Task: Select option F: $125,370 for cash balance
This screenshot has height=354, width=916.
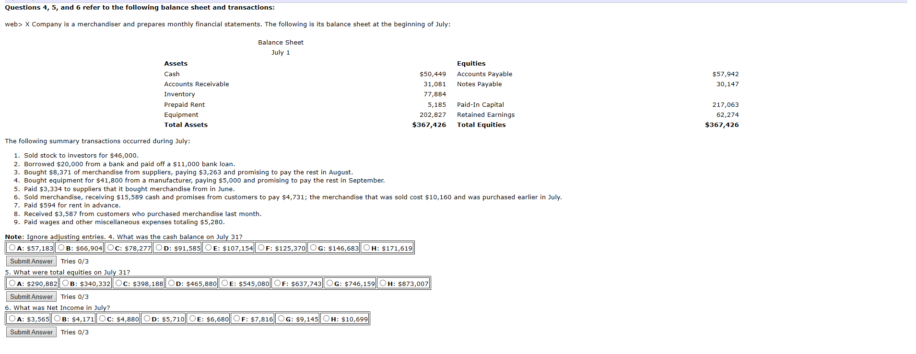Action: pyautogui.click(x=261, y=248)
